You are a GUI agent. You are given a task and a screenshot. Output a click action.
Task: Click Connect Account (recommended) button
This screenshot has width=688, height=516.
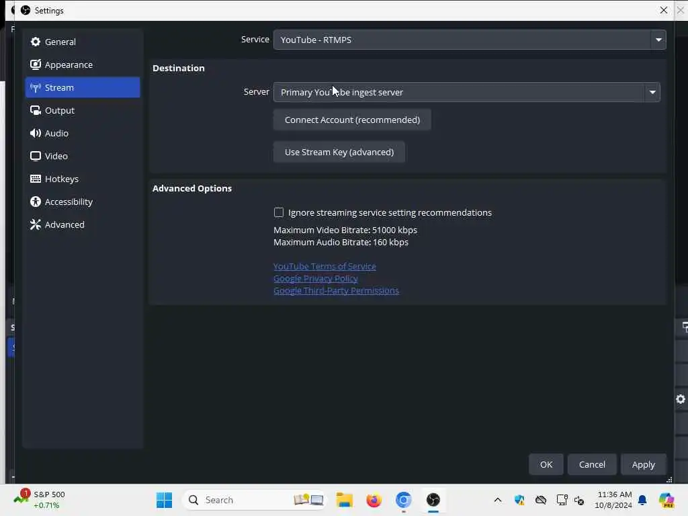[x=352, y=120]
